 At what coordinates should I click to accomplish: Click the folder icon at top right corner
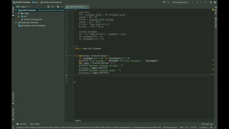[215, 2]
